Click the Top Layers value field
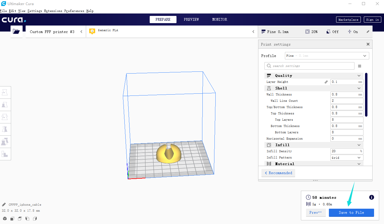 (347, 120)
